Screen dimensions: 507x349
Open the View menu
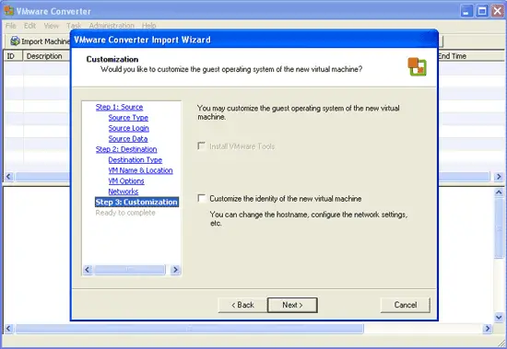[x=52, y=26]
